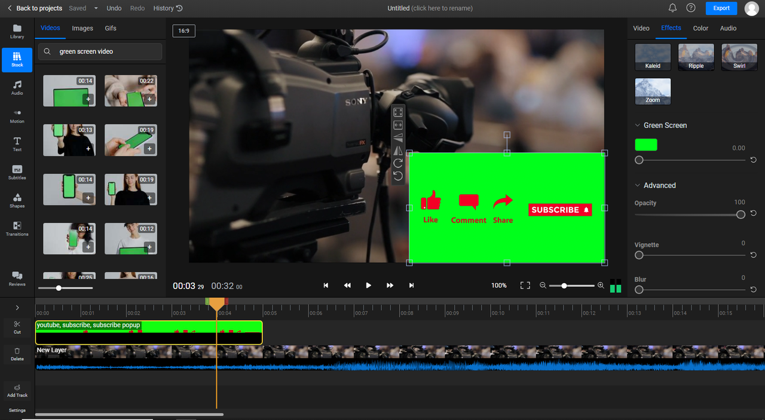Screen dimensions: 765x420
Task: Skip to the end of the video
Action: point(411,286)
